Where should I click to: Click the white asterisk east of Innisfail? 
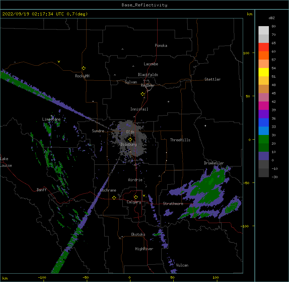168,101
